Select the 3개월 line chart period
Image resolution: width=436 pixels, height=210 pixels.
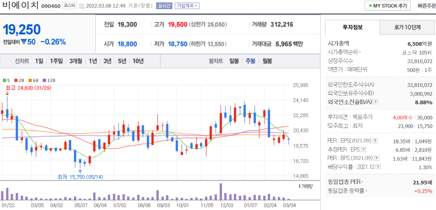[x=75, y=61]
